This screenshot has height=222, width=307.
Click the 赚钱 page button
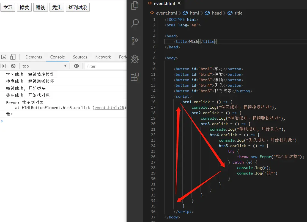[x=40, y=7]
